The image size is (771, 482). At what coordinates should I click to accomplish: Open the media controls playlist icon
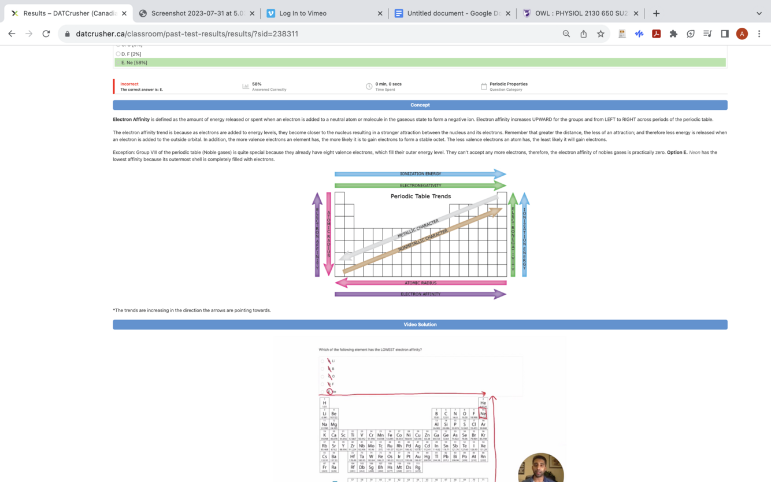pyautogui.click(x=707, y=34)
